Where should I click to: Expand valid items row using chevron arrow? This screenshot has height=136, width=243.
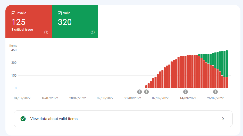[x=223, y=119]
